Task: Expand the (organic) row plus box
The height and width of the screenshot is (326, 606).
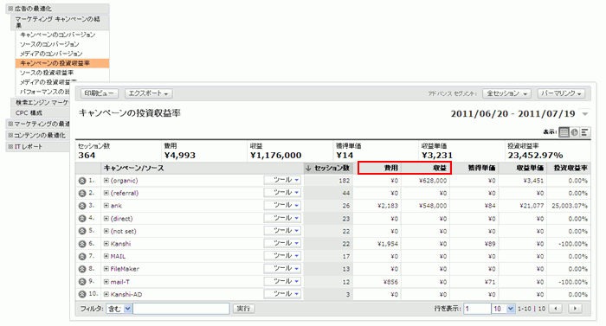Action: [106, 181]
